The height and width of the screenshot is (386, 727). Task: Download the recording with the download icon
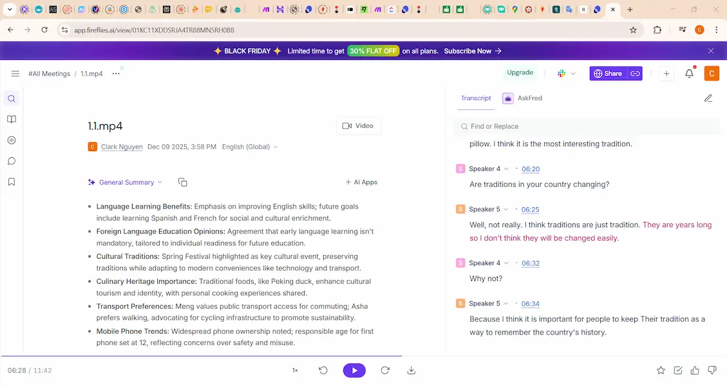pos(411,371)
